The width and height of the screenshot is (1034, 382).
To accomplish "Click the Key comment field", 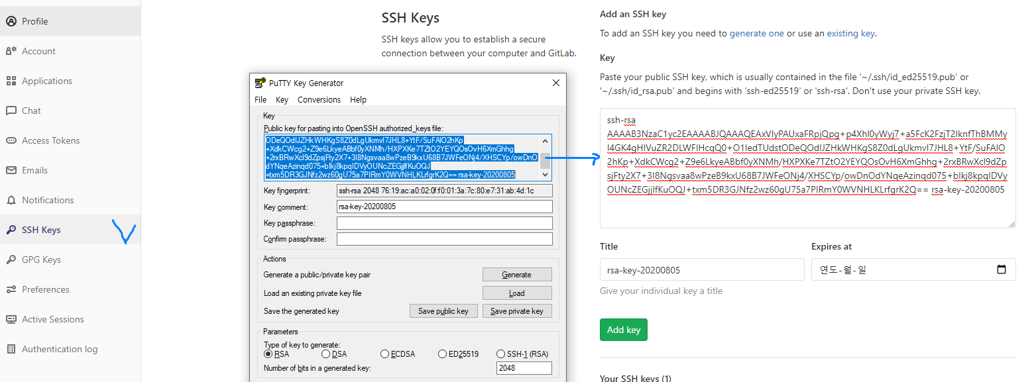I will pos(445,207).
